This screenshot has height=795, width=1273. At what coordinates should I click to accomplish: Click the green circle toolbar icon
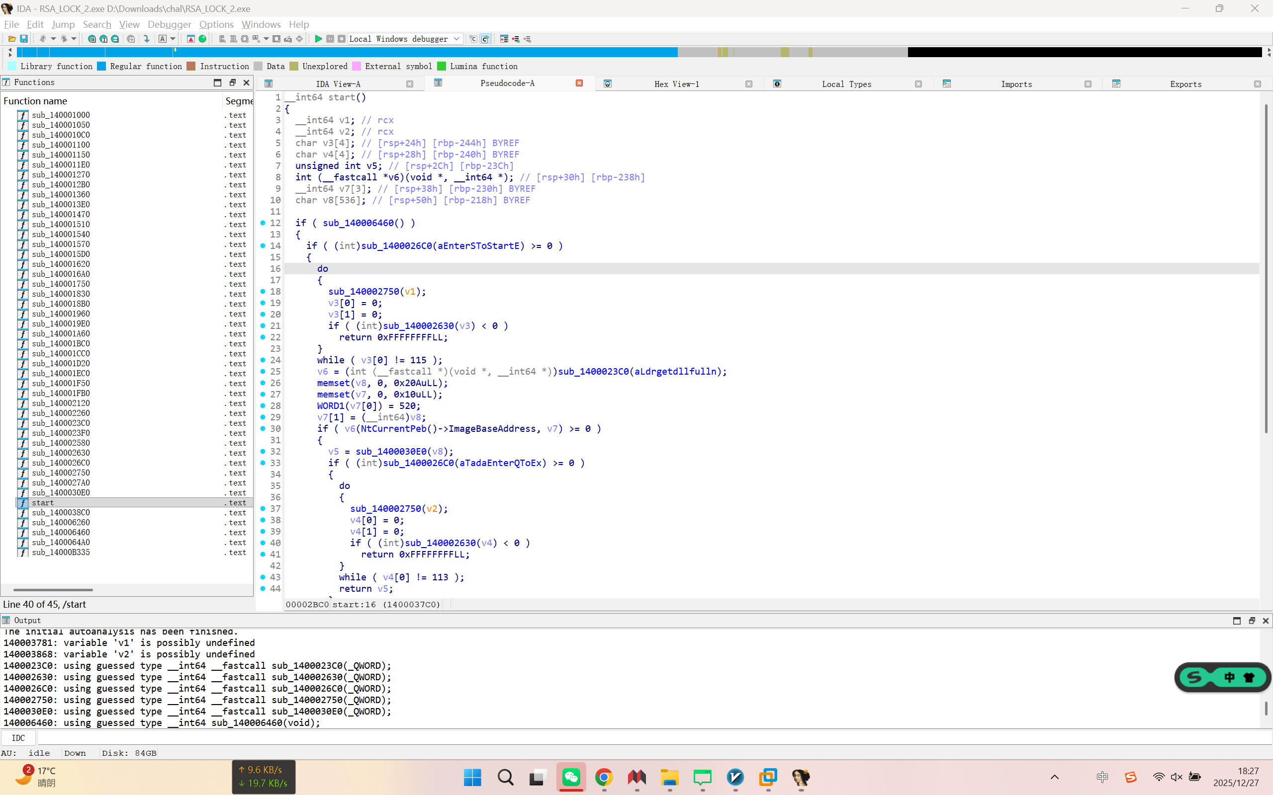202,39
